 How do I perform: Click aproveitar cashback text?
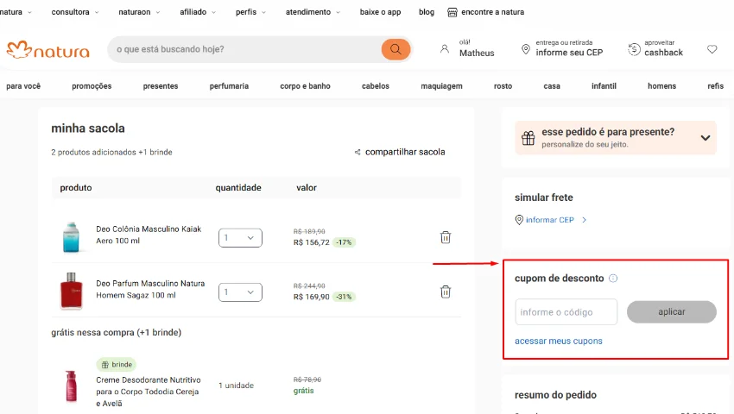click(x=663, y=48)
